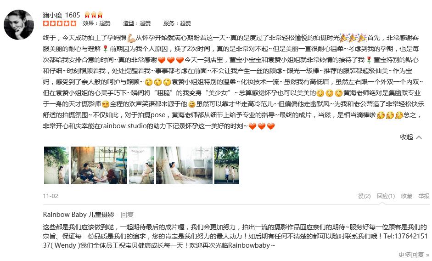Enlarge the fourth photo of woman reclining
The width and height of the screenshot is (432, 261).
[x=184, y=165]
